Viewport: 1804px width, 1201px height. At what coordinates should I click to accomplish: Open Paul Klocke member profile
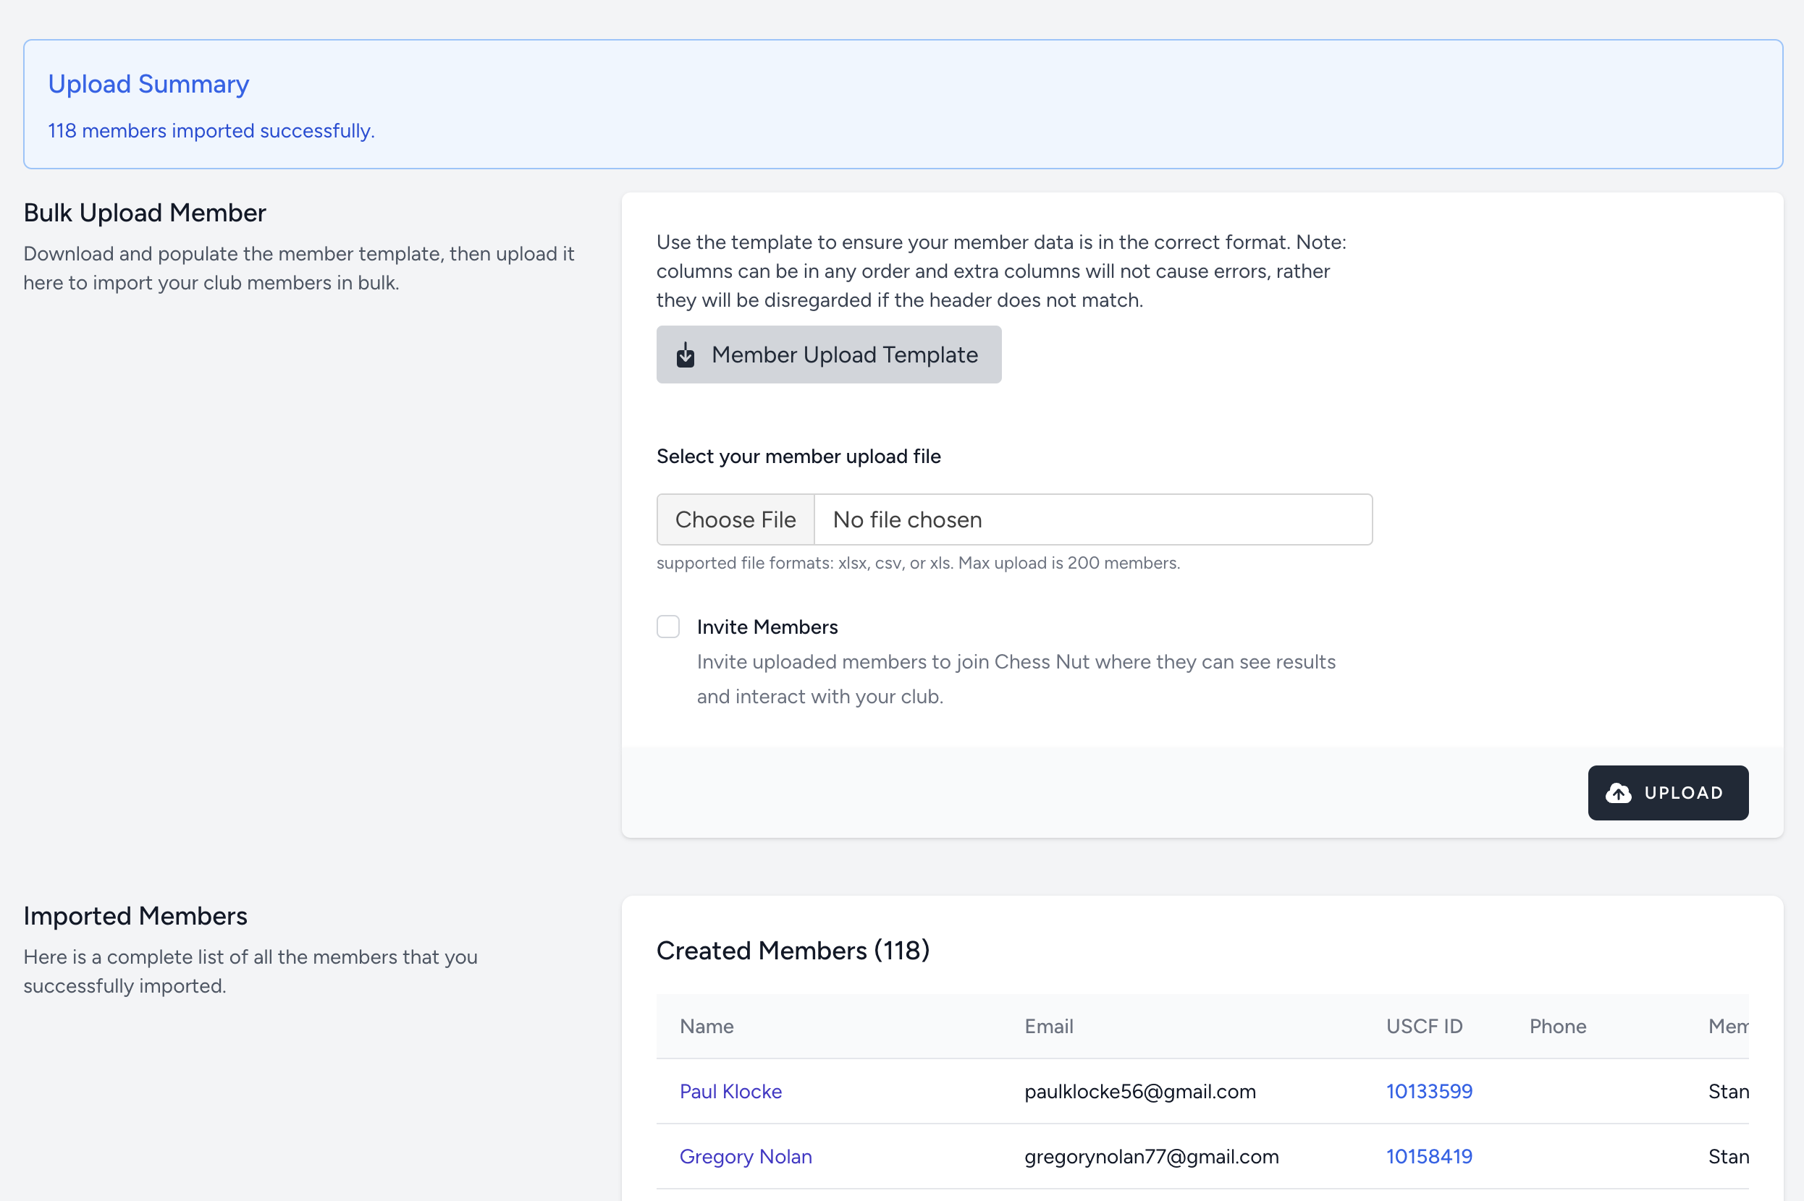pyautogui.click(x=730, y=1091)
